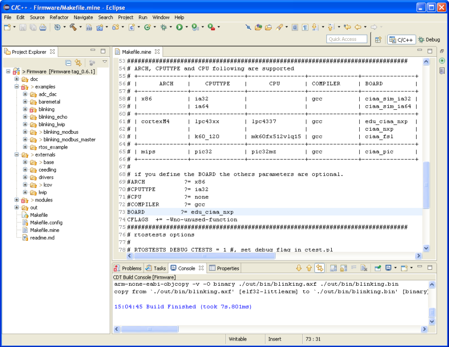Image resolution: width=449 pixels, height=347 pixels.
Task: Open the Window menu
Action: point(161,17)
